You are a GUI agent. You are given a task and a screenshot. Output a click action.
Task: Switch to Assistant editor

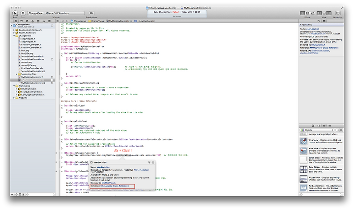(307, 13)
